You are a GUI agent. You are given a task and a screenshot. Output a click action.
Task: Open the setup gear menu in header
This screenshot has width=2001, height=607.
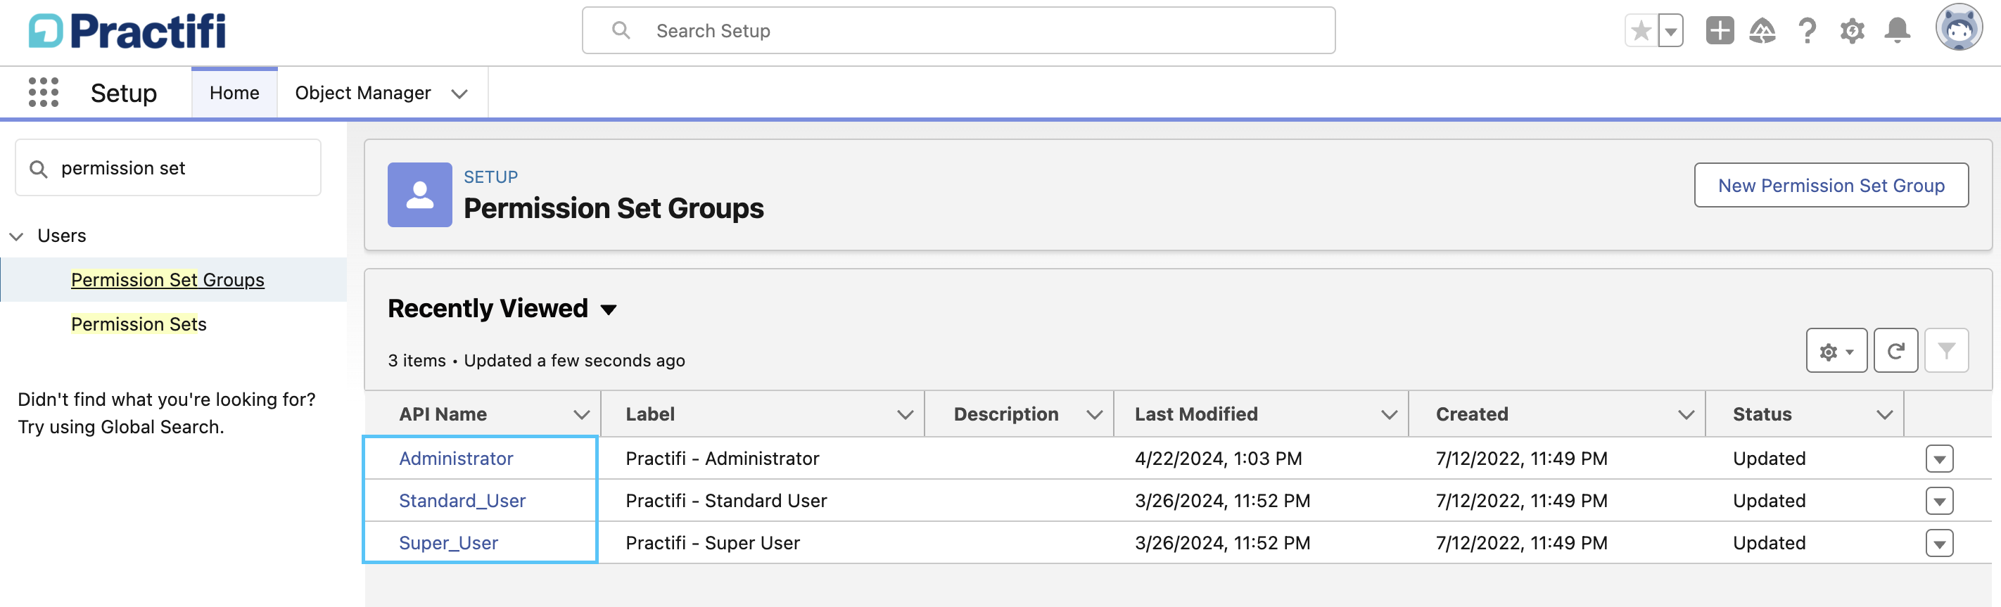click(1852, 31)
